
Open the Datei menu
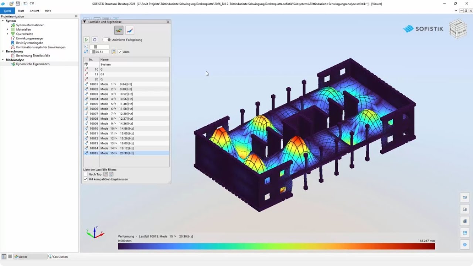[x=7, y=11]
